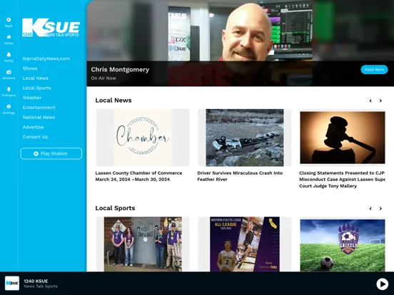Show the next Local Sports stories
The width and height of the screenshot is (394, 295).
(380, 209)
